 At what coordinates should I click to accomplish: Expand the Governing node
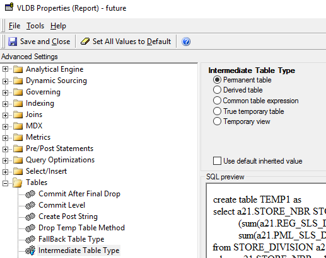[6, 93]
